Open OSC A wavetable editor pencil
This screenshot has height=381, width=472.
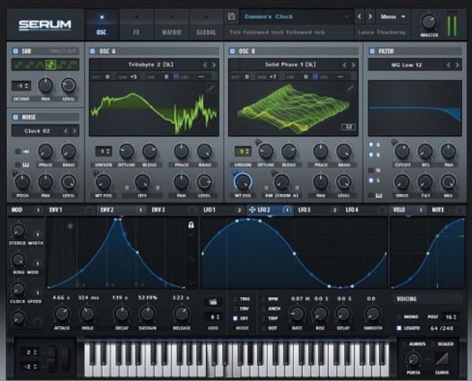[x=212, y=88]
